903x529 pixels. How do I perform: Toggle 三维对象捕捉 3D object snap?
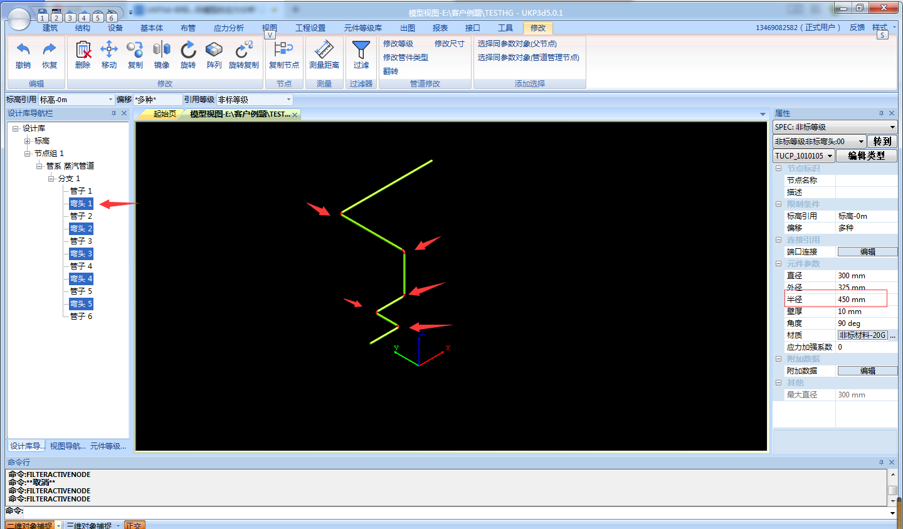(x=89, y=525)
